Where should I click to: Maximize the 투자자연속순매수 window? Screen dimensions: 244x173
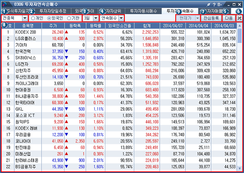coord(234,4)
